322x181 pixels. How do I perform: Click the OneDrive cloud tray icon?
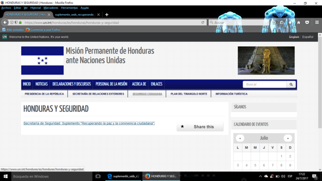[266, 176]
